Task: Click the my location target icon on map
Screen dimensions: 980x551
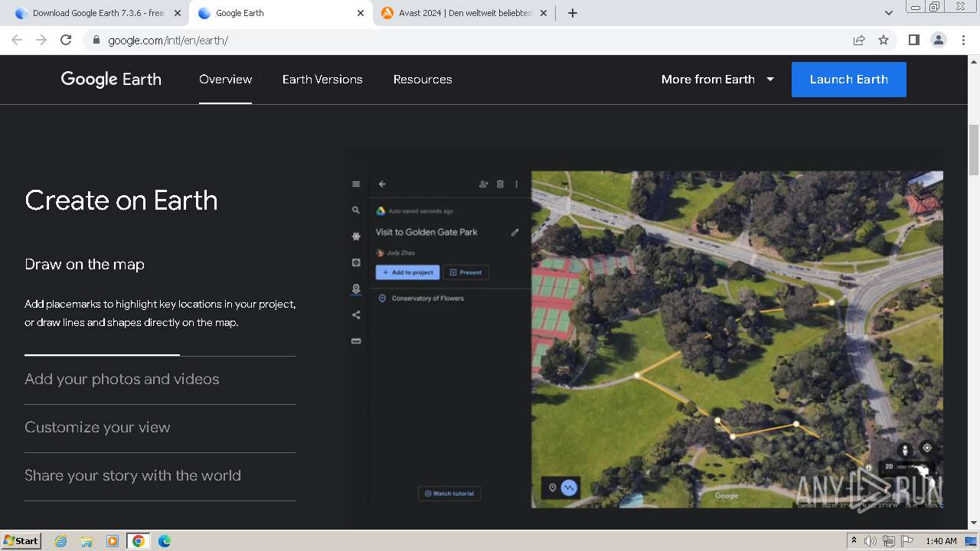Action: coord(926,448)
